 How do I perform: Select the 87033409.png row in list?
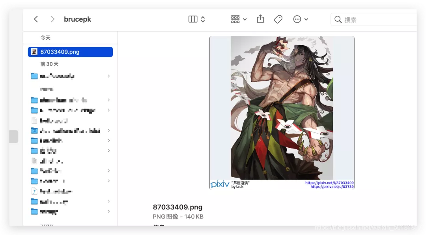70,52
